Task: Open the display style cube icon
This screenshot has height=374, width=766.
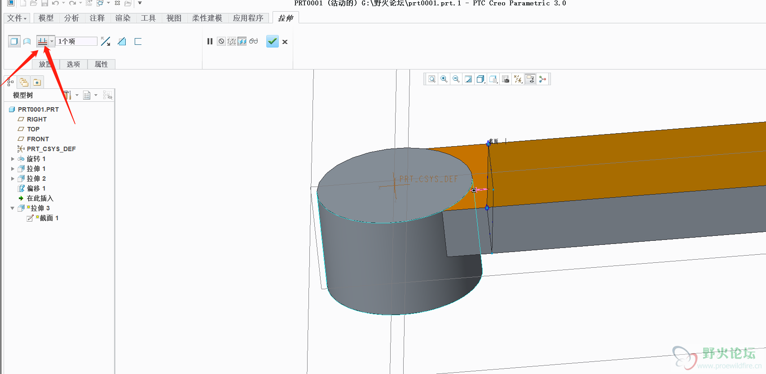Action: [x=480, y=79]
